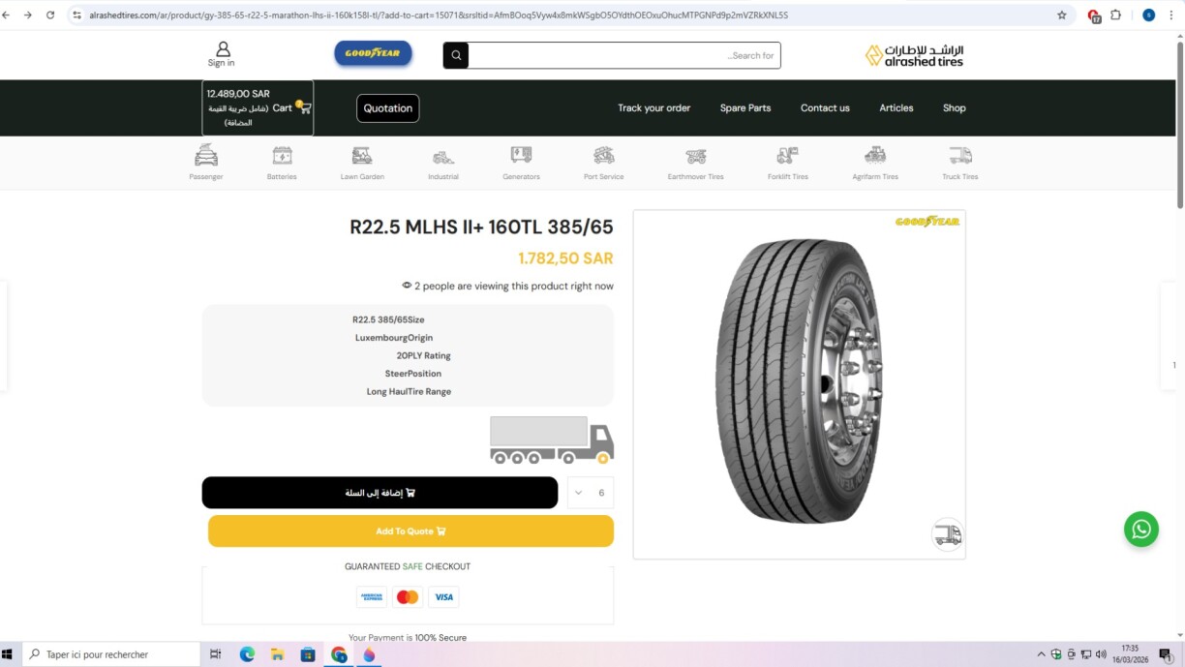
Task: Click the Forklift Tires category icon
Action: (786, 157)
